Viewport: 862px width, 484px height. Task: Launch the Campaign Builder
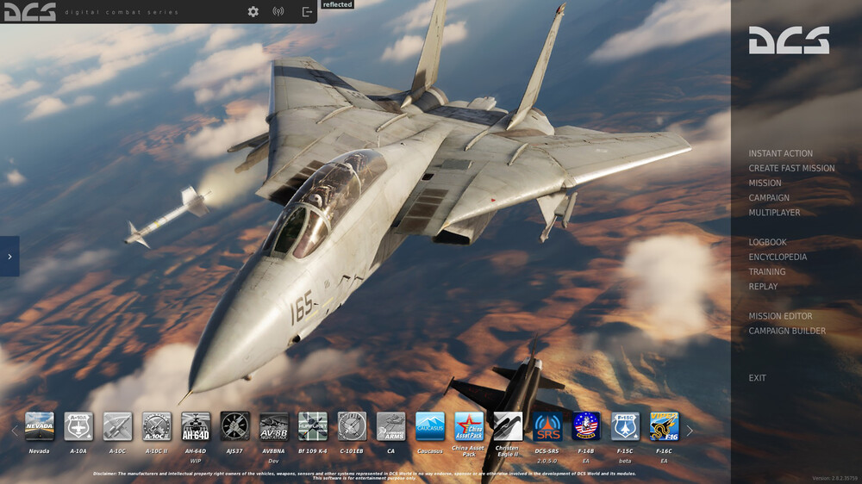(x=787, y=332)
